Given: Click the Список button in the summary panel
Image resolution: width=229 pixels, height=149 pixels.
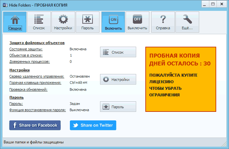Looking at the screenshot, I should tap(118, 52).
